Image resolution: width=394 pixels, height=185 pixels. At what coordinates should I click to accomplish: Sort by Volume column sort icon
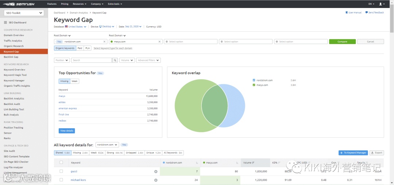253,163
